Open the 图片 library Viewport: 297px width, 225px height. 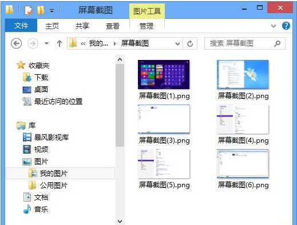coord(41,162)
